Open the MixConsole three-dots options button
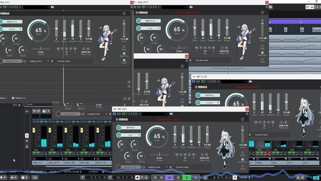Viewport: 321px width, 181px height. (27, 111)
